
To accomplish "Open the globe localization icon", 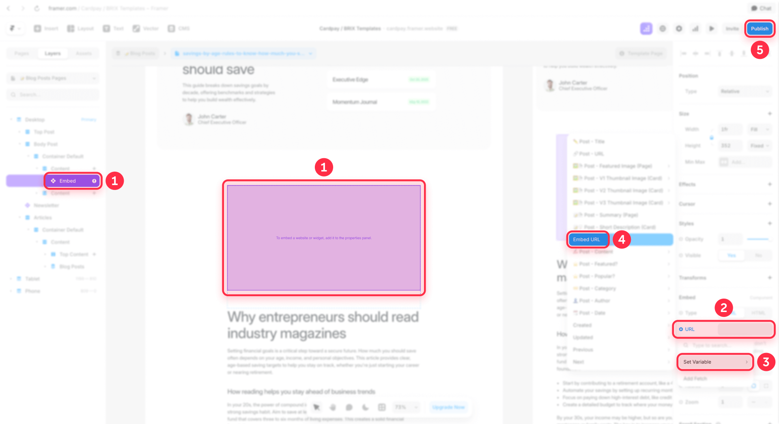I will pyautogui.click(x=663, y=28).
